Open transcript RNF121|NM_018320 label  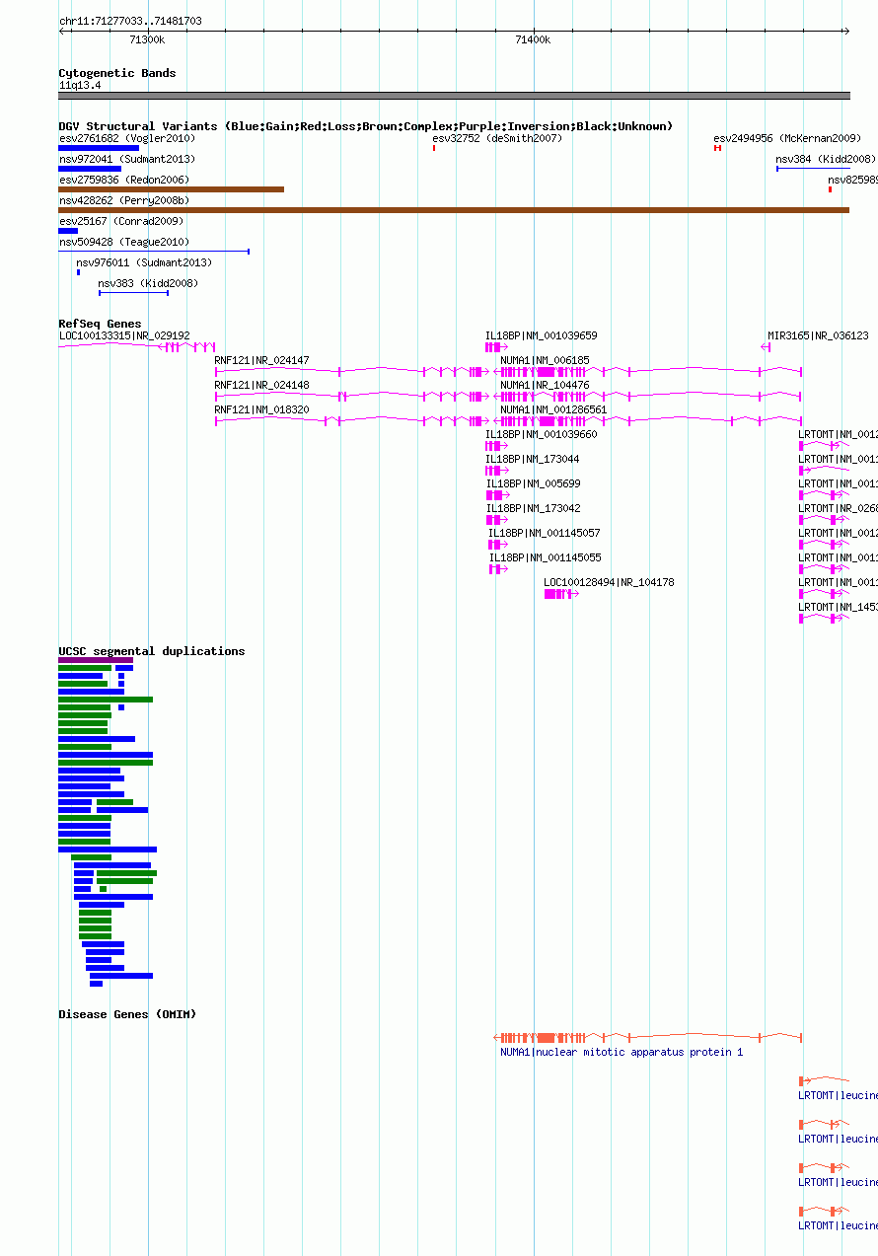261,409
